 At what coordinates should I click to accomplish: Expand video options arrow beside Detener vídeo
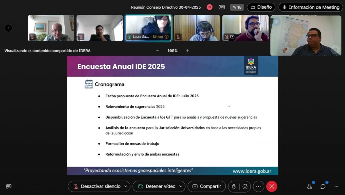(x=181, y=186)
